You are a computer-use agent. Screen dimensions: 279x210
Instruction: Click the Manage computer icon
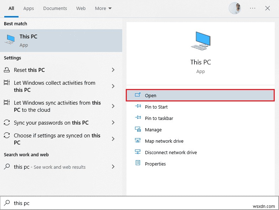pos(138,129)
